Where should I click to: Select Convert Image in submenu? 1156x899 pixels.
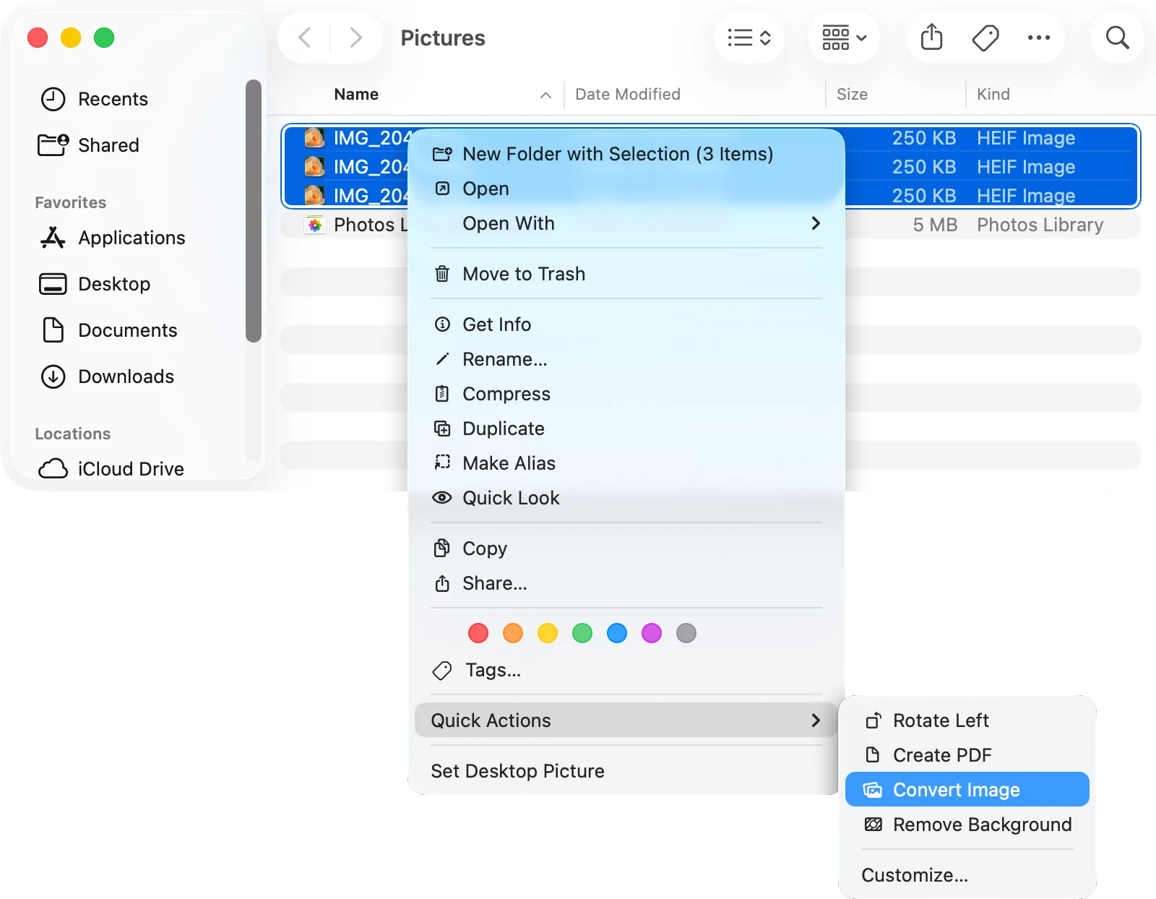coord(967,790)
